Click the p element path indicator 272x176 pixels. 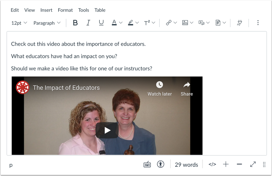(x=11, y=165)
